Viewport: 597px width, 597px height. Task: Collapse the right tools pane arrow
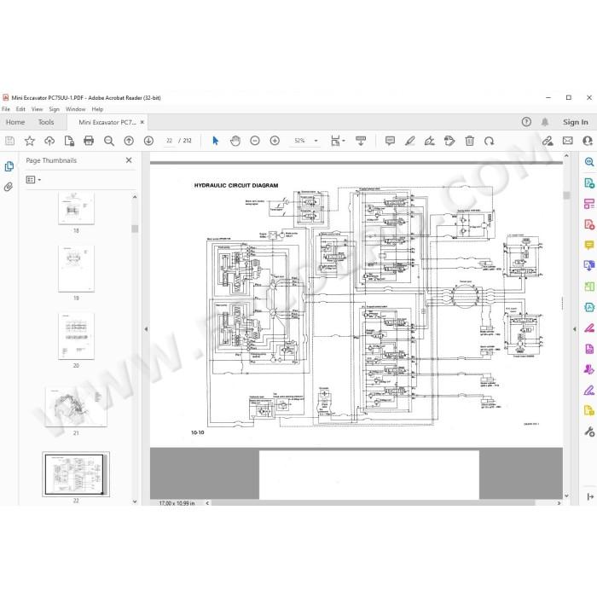(575, 329)
